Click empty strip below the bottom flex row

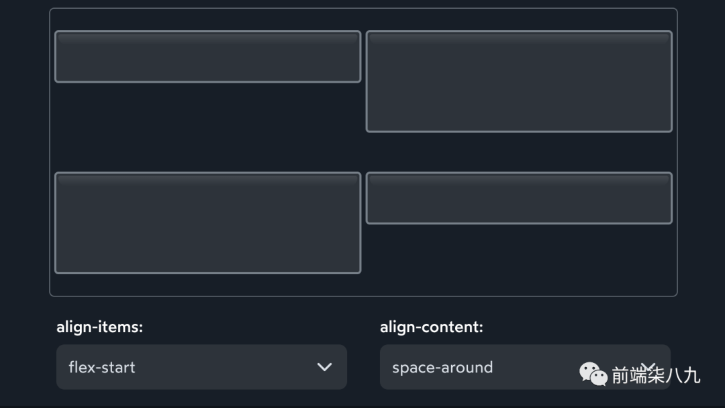click(362, 284)
